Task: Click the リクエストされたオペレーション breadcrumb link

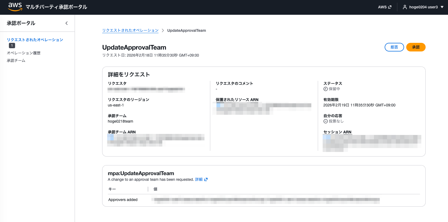Action: pos(130,30)
